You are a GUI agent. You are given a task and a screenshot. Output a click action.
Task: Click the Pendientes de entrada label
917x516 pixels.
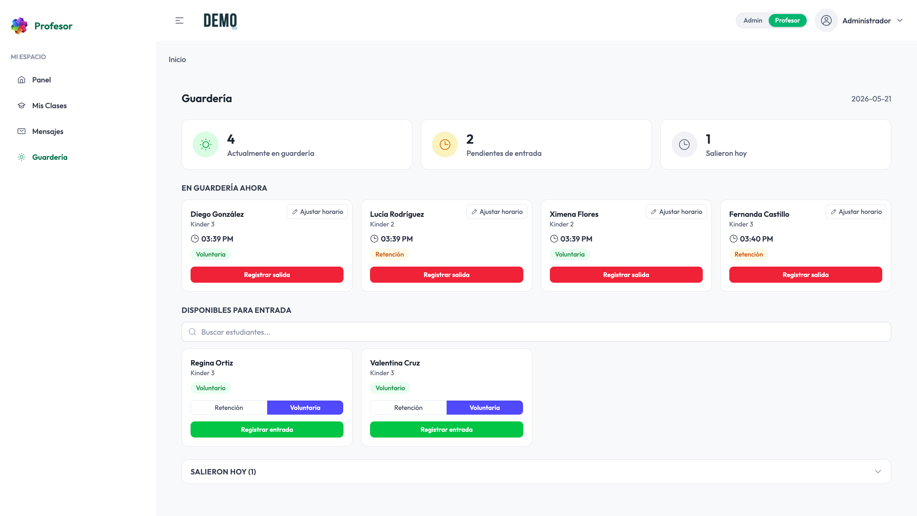pyautogui.click(x=504, y=153)
